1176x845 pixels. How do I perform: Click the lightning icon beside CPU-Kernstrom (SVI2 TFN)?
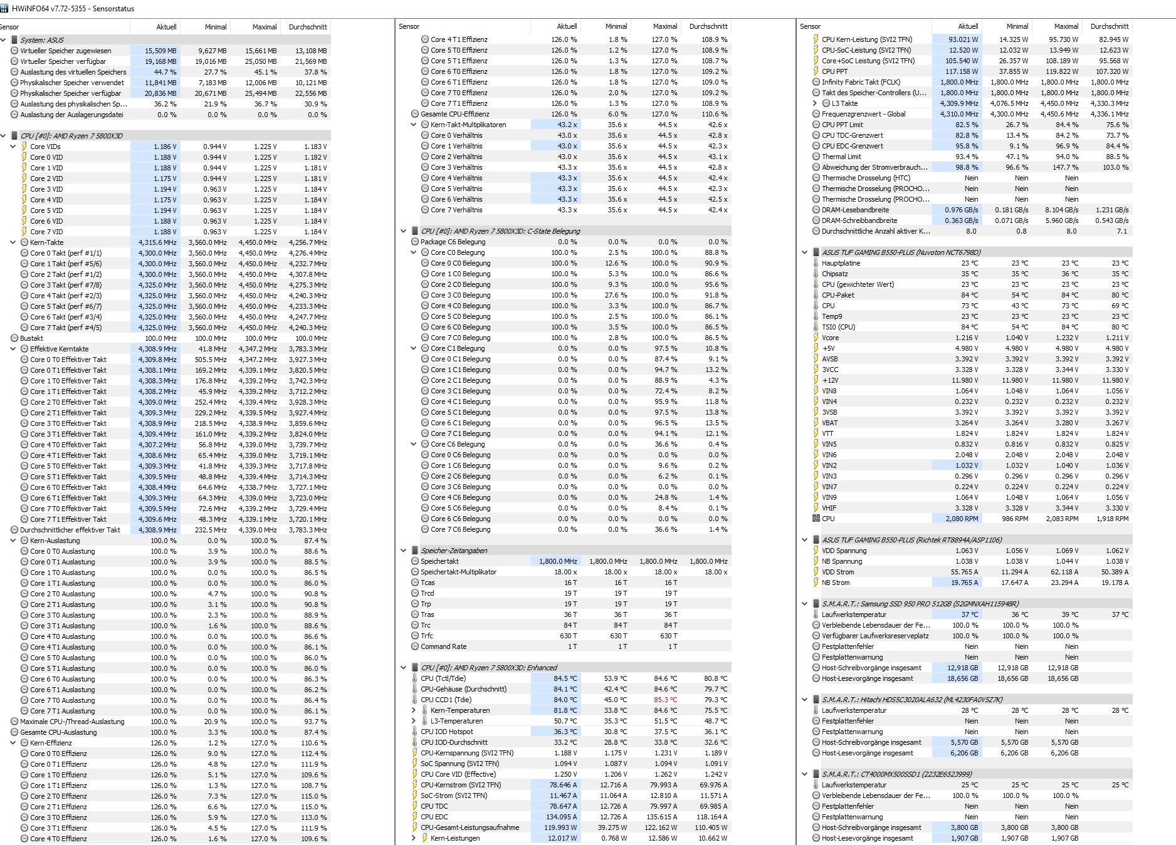click(x=415, y=785)
